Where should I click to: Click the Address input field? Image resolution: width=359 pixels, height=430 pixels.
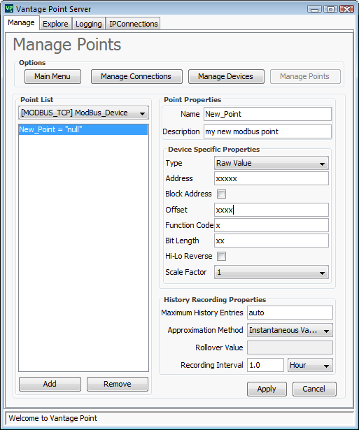click(x=271, y=178)
